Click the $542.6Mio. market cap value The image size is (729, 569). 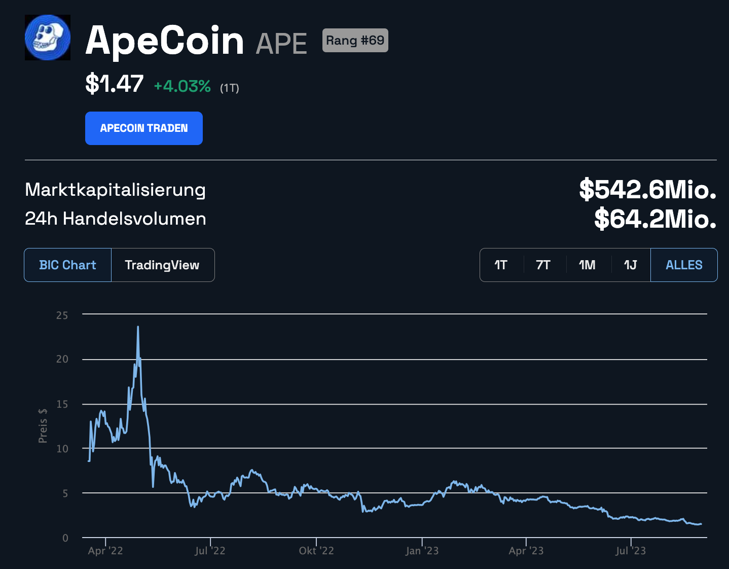pos(647,189)
